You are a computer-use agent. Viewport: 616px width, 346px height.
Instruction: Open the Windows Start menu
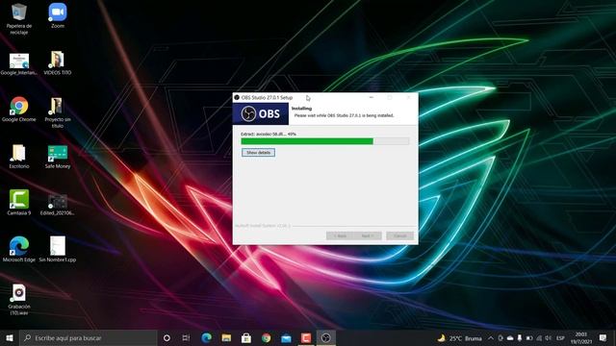(x=10, y=337)
